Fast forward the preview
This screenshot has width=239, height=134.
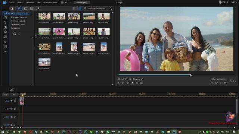[142, 83]
